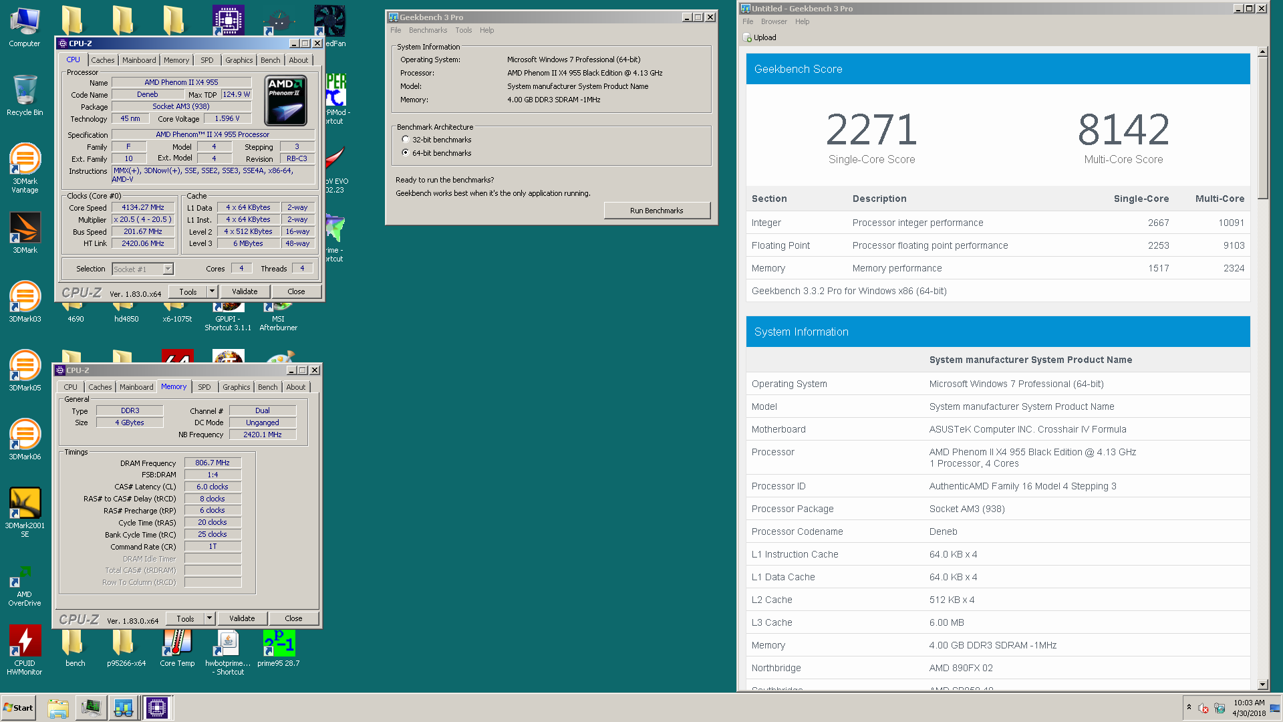Click Close button in lower CPU-Z window

point(293,618)
